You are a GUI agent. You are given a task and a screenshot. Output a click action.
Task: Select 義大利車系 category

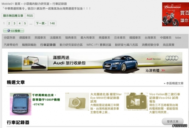pyautogui.click(x=88, y=38)
